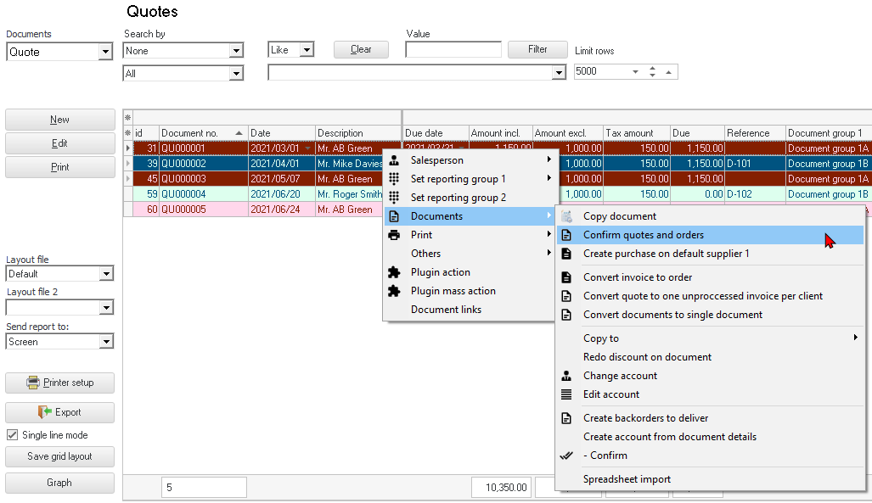Click the Filter button
The height and width of the screenshot is (503, 872).
[537, 49]
